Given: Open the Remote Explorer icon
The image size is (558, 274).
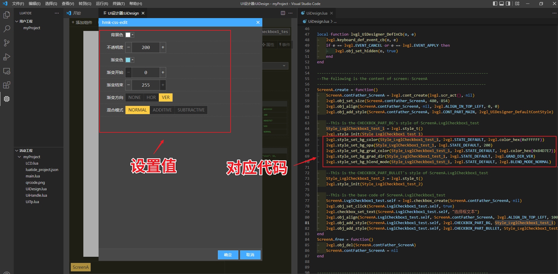Looking at the screenshot, I should pyautogui.click(x=7, y=71).
